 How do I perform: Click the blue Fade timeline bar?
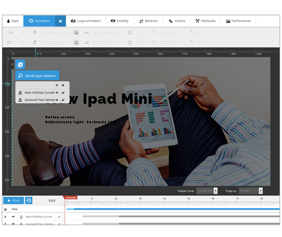pos(173,209)
